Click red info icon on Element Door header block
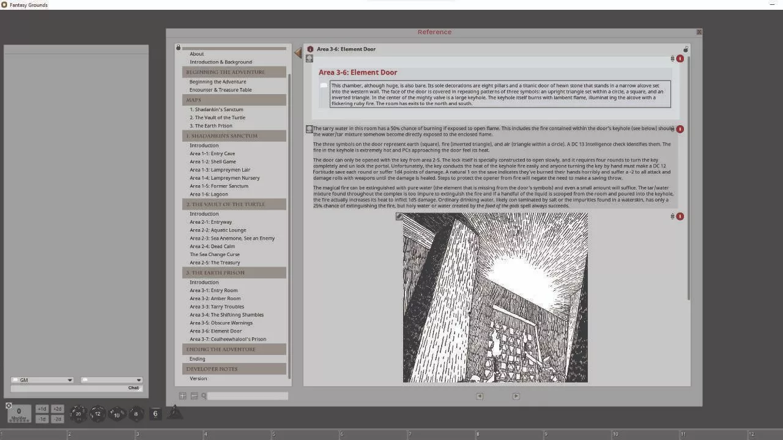This screenshot has height=440, width=783. click(680, 59)
